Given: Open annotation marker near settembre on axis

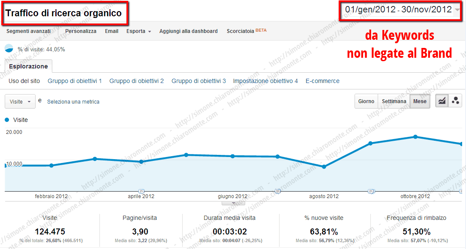Looking at the screenshot, I should click(371, 192).
